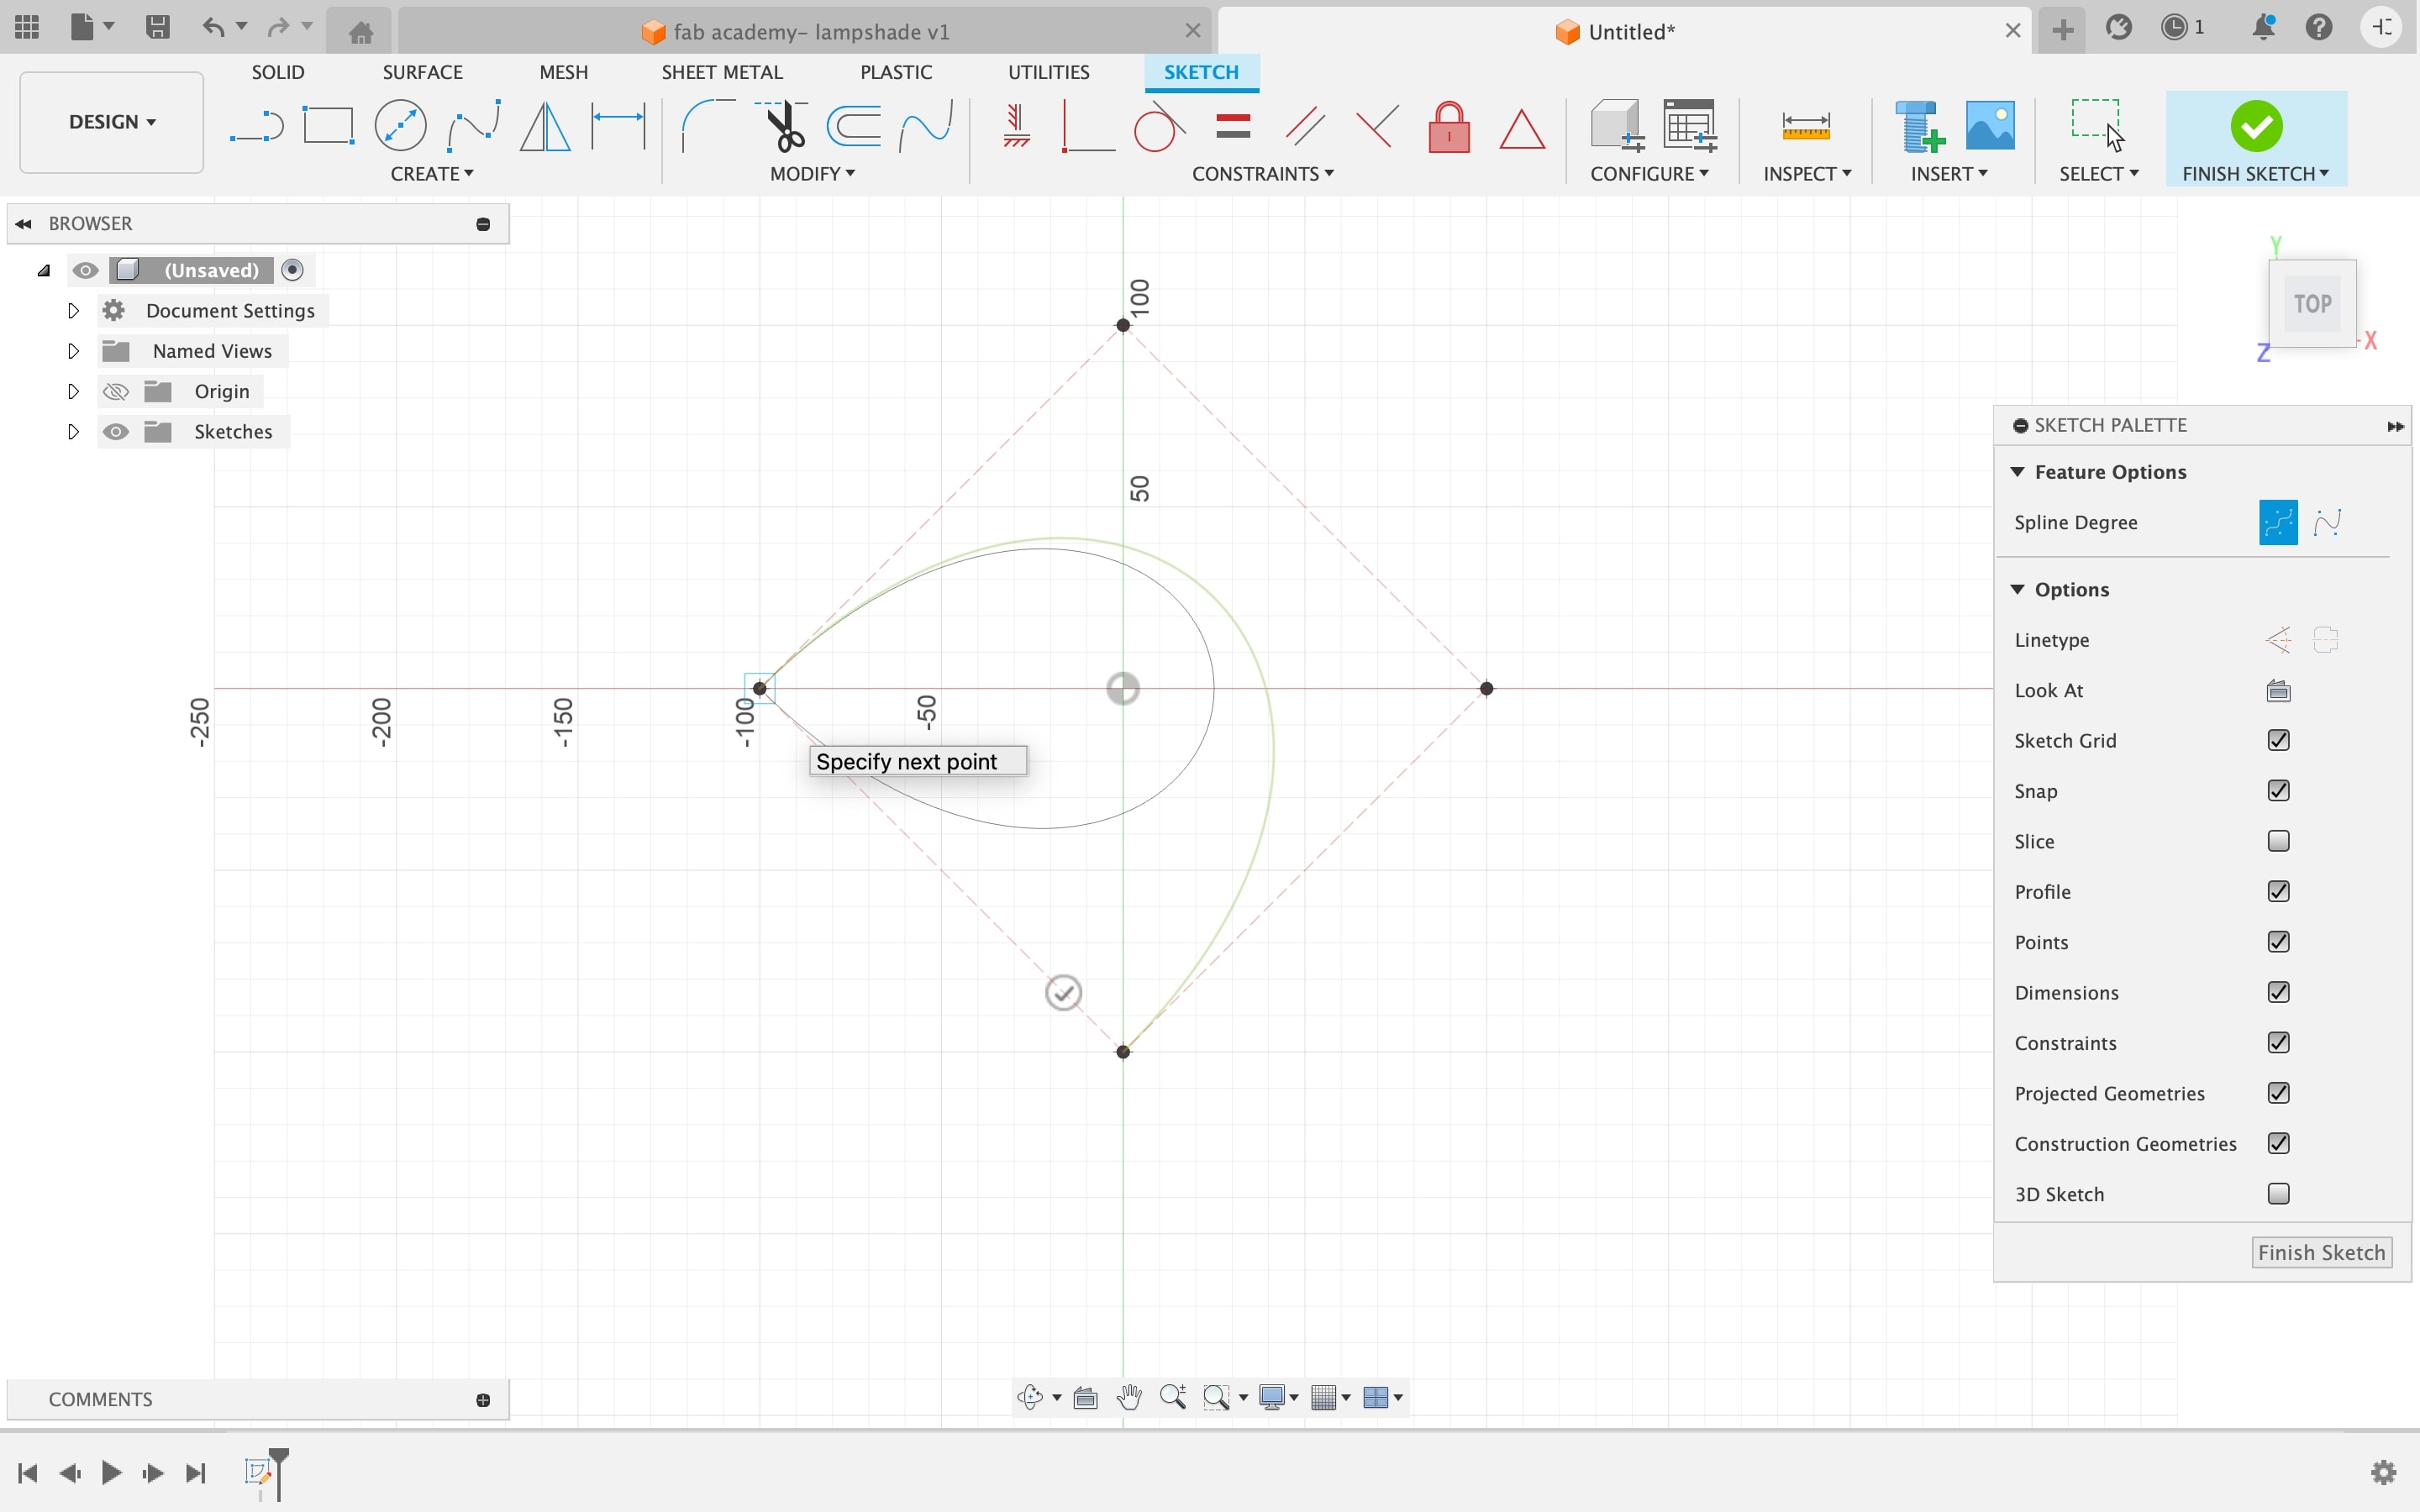The width and height of the screenshot is (2420, 1512).
Task: Switch to the MESH tab
Action: (x=563, y=72)
